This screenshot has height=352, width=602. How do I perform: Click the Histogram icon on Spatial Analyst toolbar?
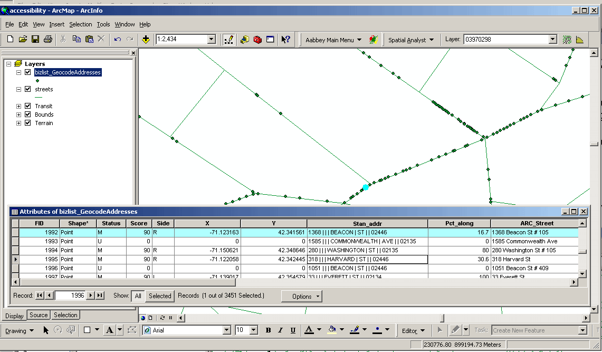coord(579,39)
